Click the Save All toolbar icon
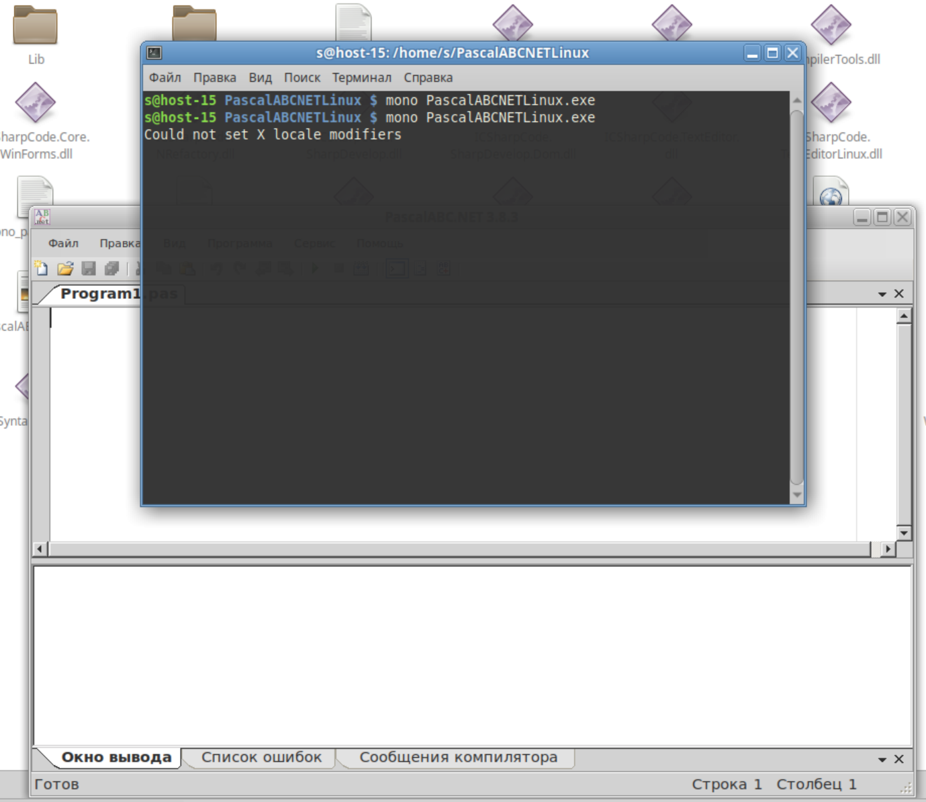The image size is (926, 802). (x=111, y=269)
